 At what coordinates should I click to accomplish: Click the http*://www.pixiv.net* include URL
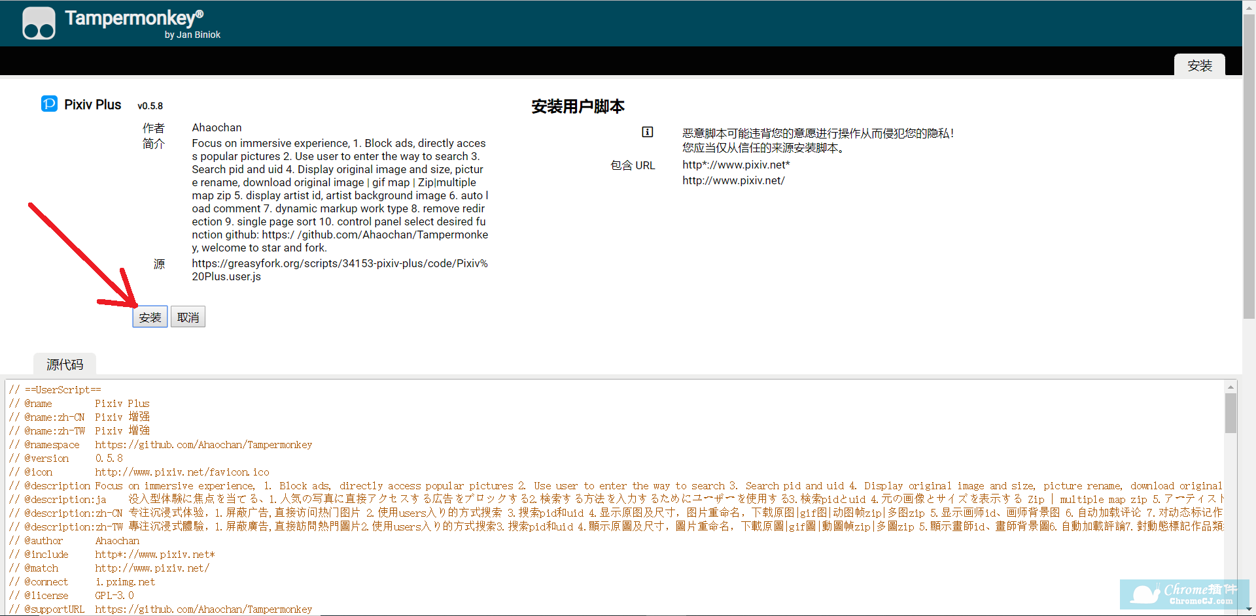pyautogui.click(x=736, y=165)
